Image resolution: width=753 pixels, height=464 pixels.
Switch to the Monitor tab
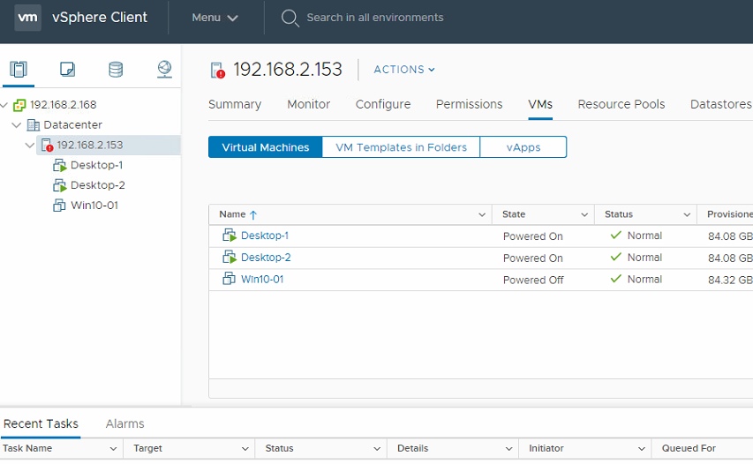coord(308,105)
